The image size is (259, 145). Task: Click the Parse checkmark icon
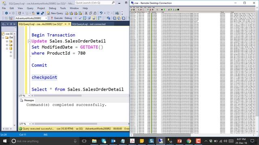[x=80, y=18]
